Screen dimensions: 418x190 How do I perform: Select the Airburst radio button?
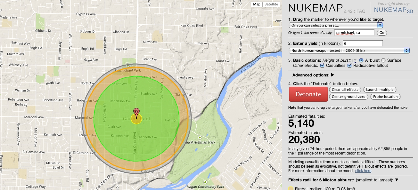click(x=361, y=60)
